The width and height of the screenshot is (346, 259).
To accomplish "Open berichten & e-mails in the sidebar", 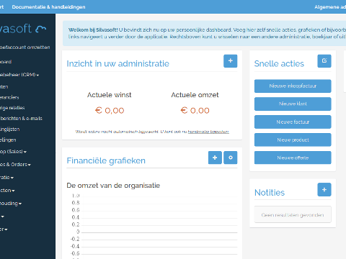I will [21, 119].
